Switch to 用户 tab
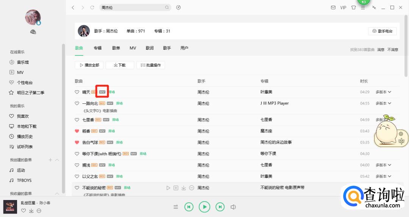 click(184, 48)
